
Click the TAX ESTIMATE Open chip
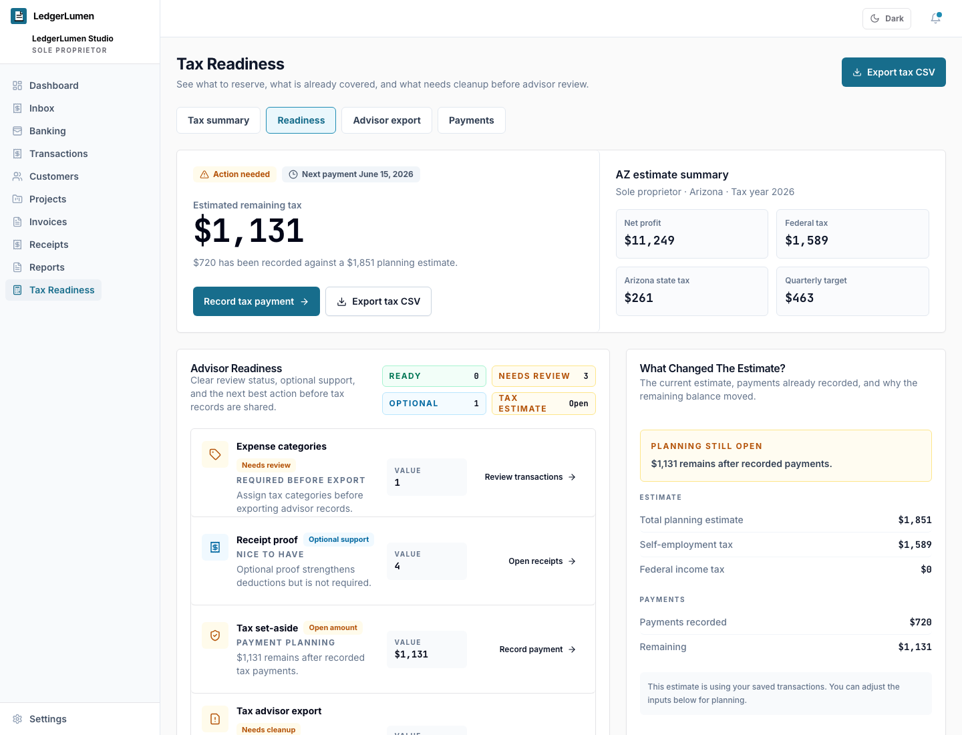tap(544, 404)
